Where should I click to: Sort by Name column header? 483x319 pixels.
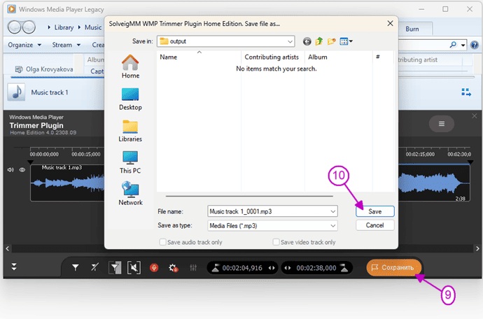click(168, 57)
